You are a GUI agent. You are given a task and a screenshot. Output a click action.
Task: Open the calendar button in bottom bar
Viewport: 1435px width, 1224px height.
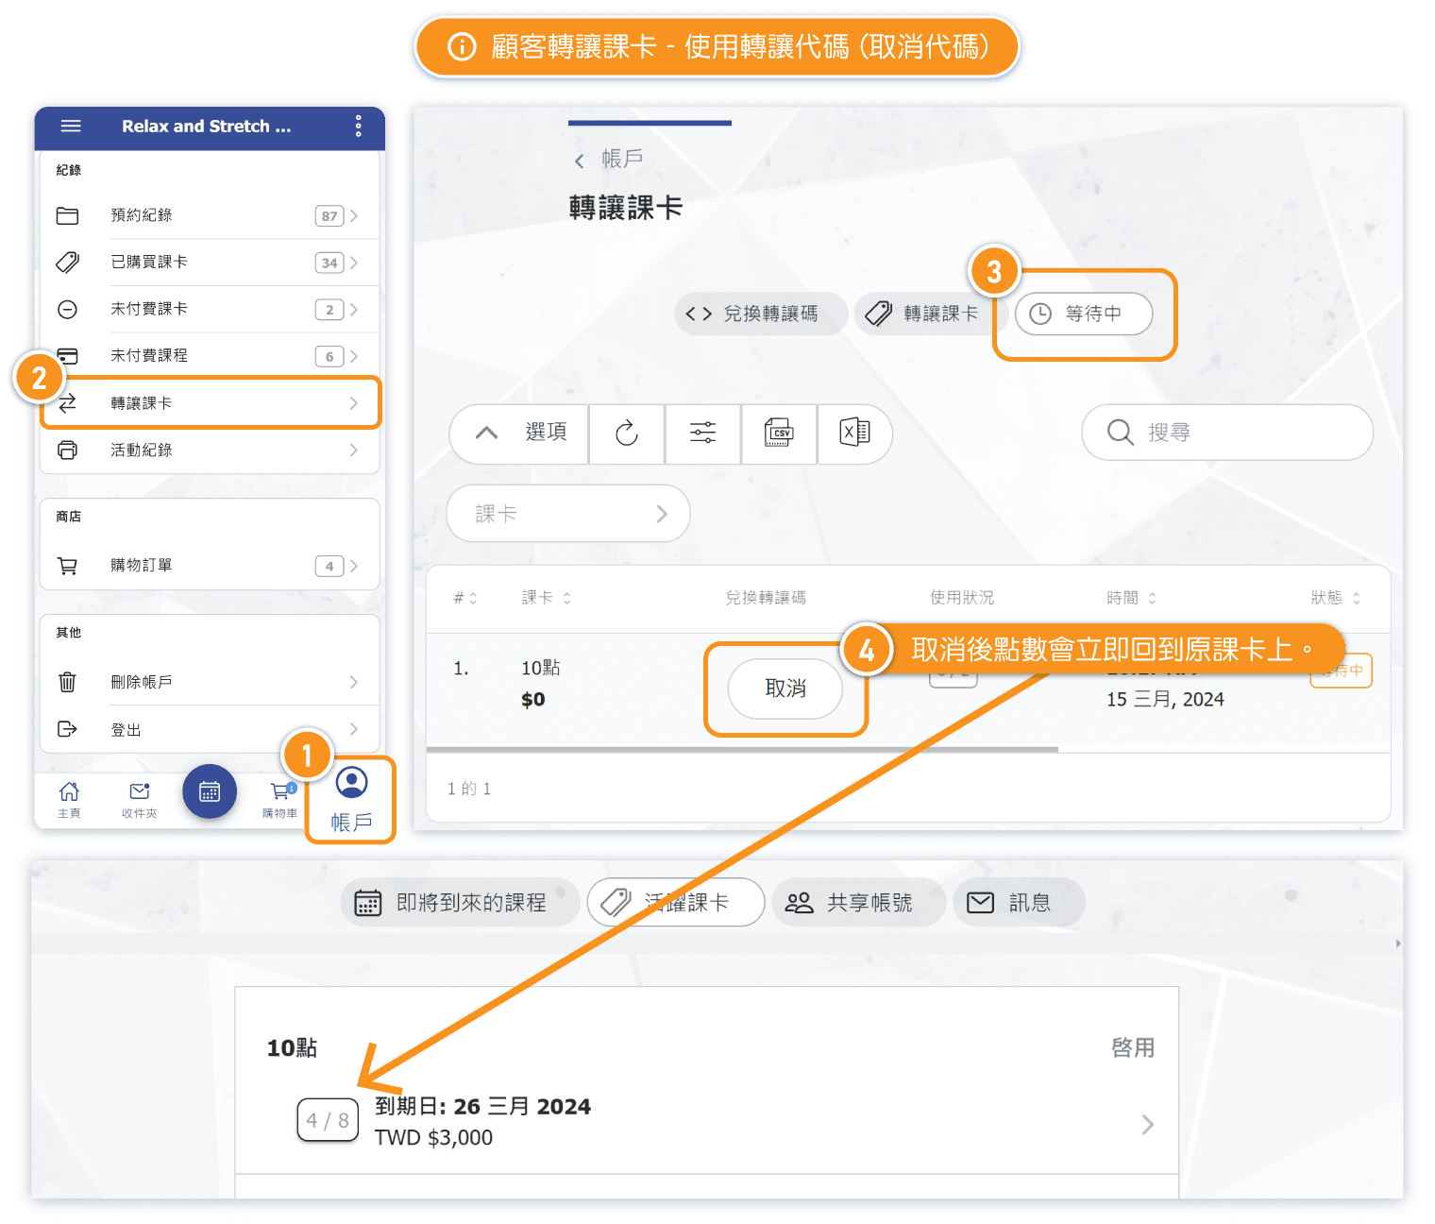pos(210,791)
